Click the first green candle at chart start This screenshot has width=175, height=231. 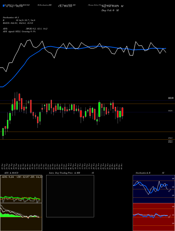coord(3,132)
